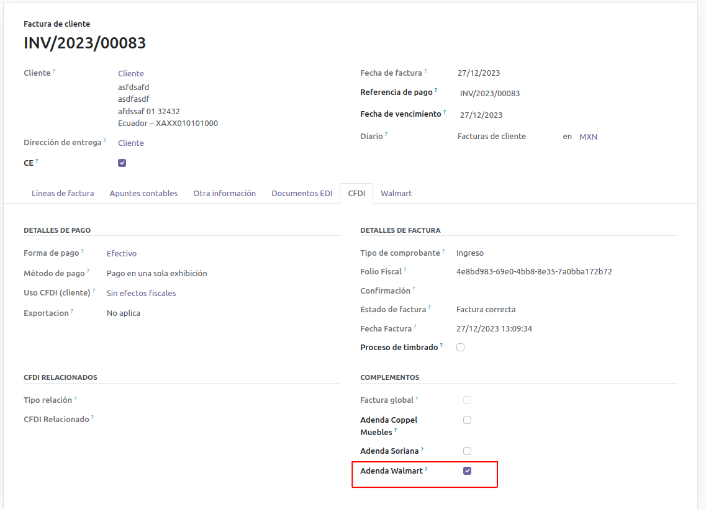Switch to the Líneas de factura tab

click(63, 194)
